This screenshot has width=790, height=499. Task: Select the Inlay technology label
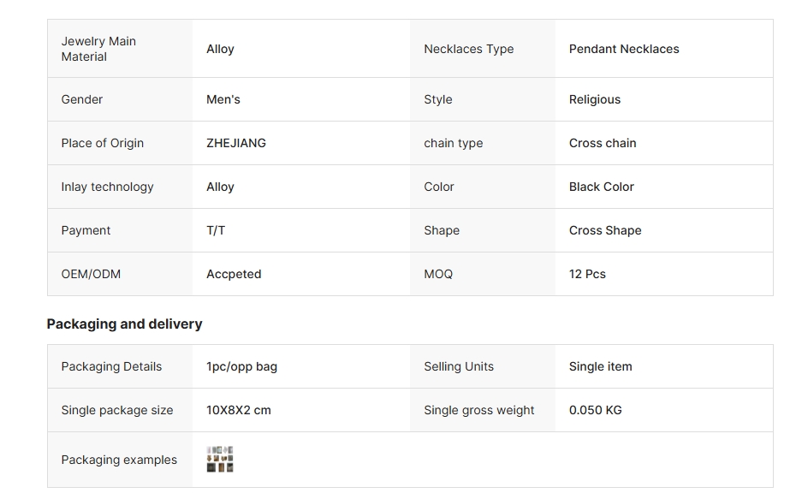[x=107, y=187]
